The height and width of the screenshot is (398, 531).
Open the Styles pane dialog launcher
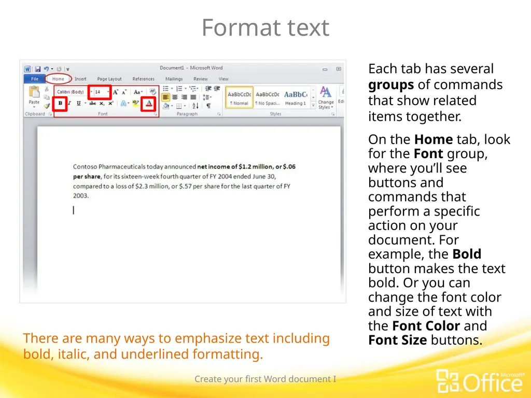coord(333,115)
